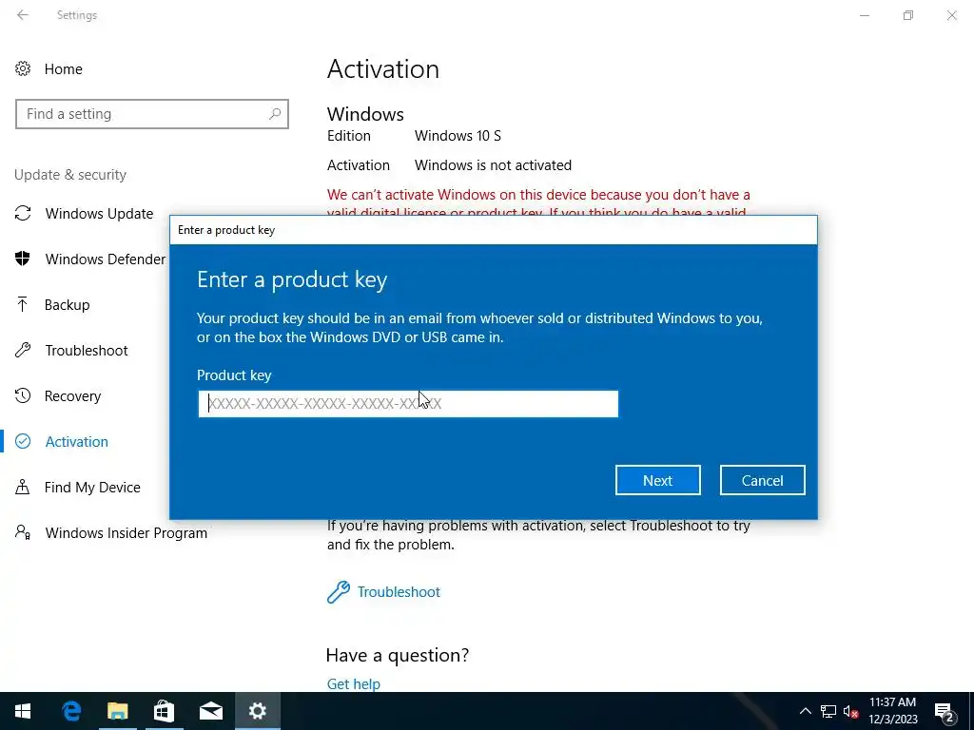Open File Explorer from the taskbar

click(117, 711)
